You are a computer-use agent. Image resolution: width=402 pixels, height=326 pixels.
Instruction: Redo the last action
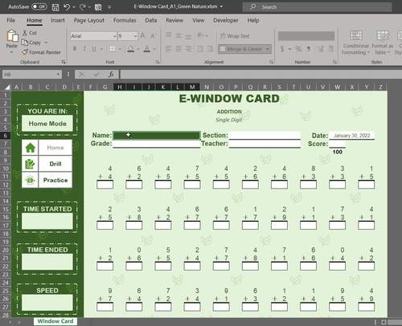pos(82,7)
